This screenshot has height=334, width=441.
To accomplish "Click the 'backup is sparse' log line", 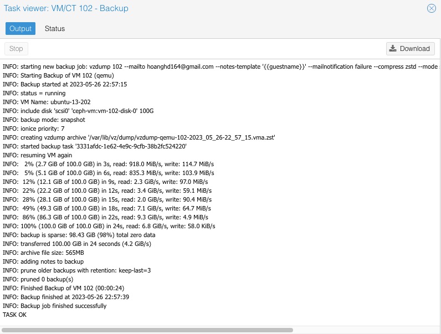I will tap(79, 235).
